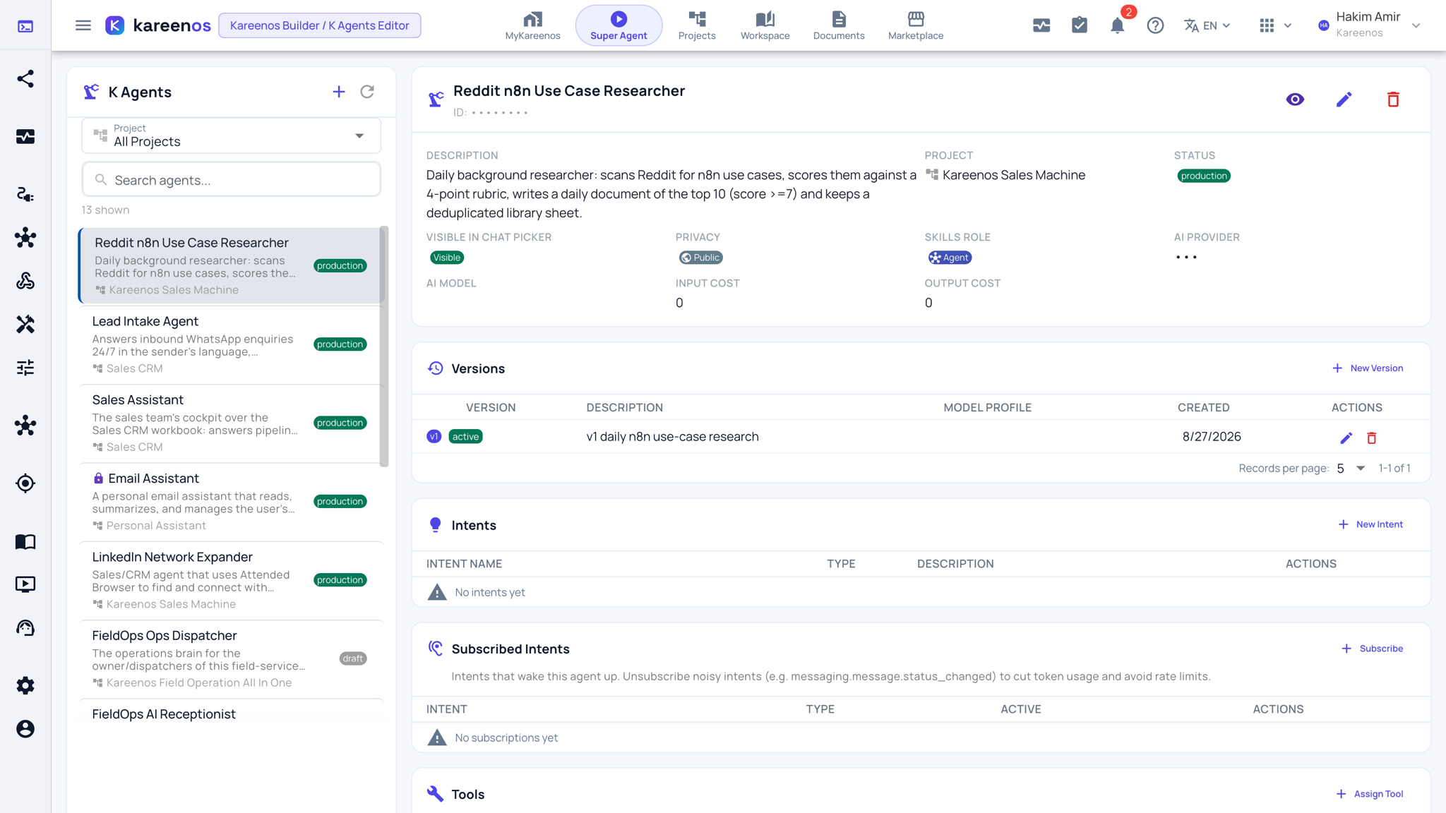This screenshot has height=813, width=1446.
Task: Click the Kareenos logo
Action: (158, 25)
